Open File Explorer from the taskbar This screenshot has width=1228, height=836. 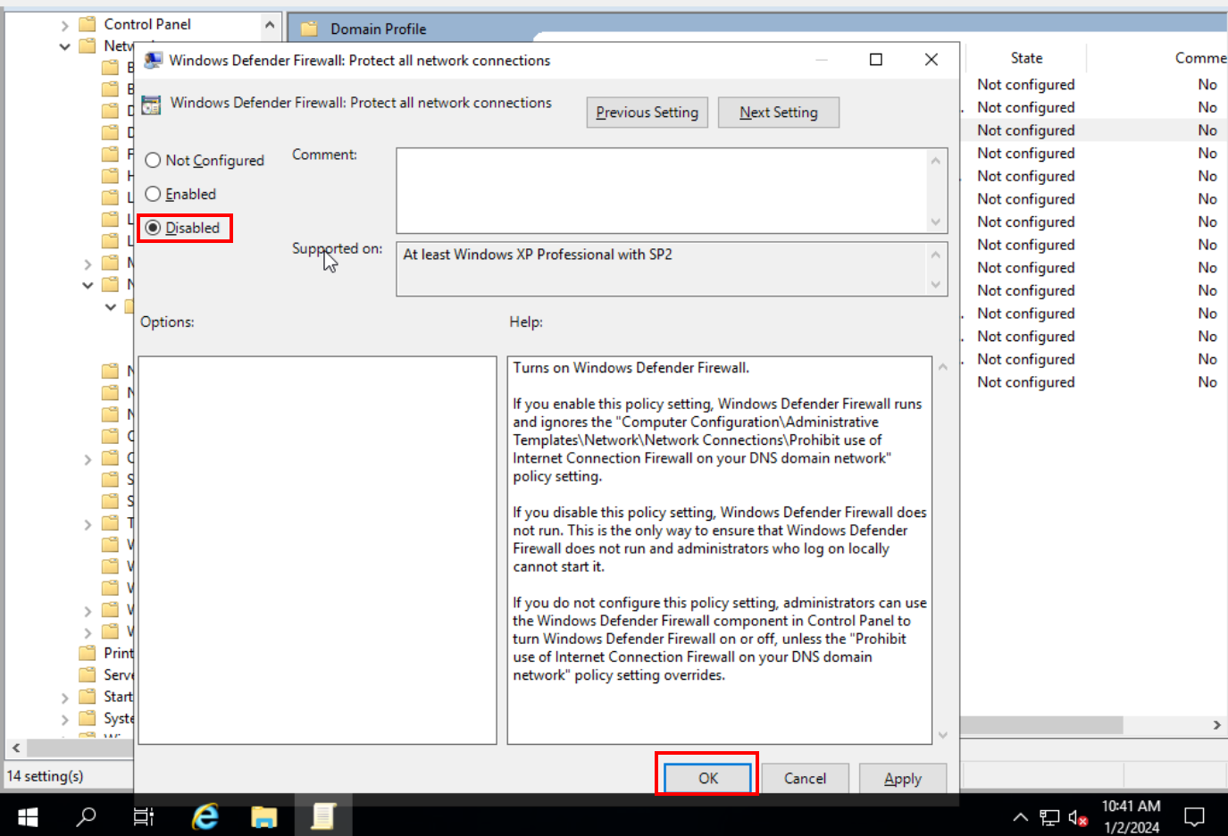[264, 815]
